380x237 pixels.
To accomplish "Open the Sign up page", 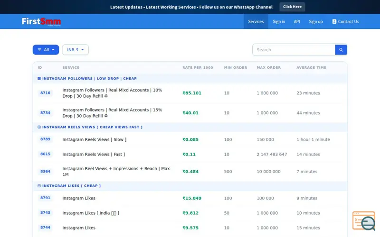I will tap(316, 21).
